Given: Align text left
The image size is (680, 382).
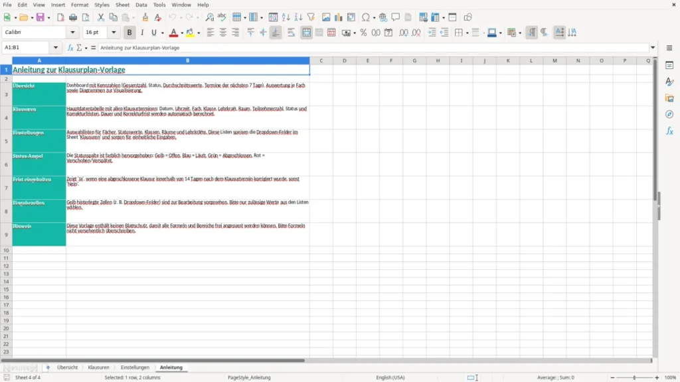Looking at the screenshot, I should tap(211, 32).
